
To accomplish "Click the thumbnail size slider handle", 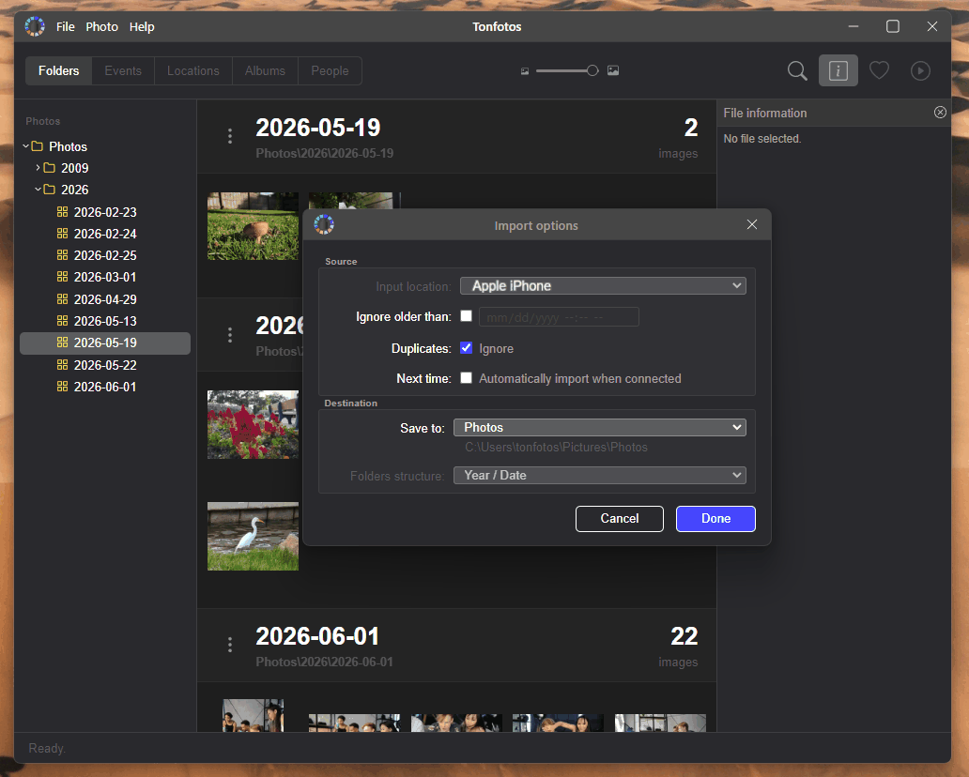I will click(x=592, y=70).
